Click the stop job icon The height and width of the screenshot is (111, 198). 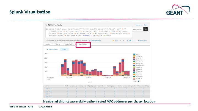click(124, 41)
